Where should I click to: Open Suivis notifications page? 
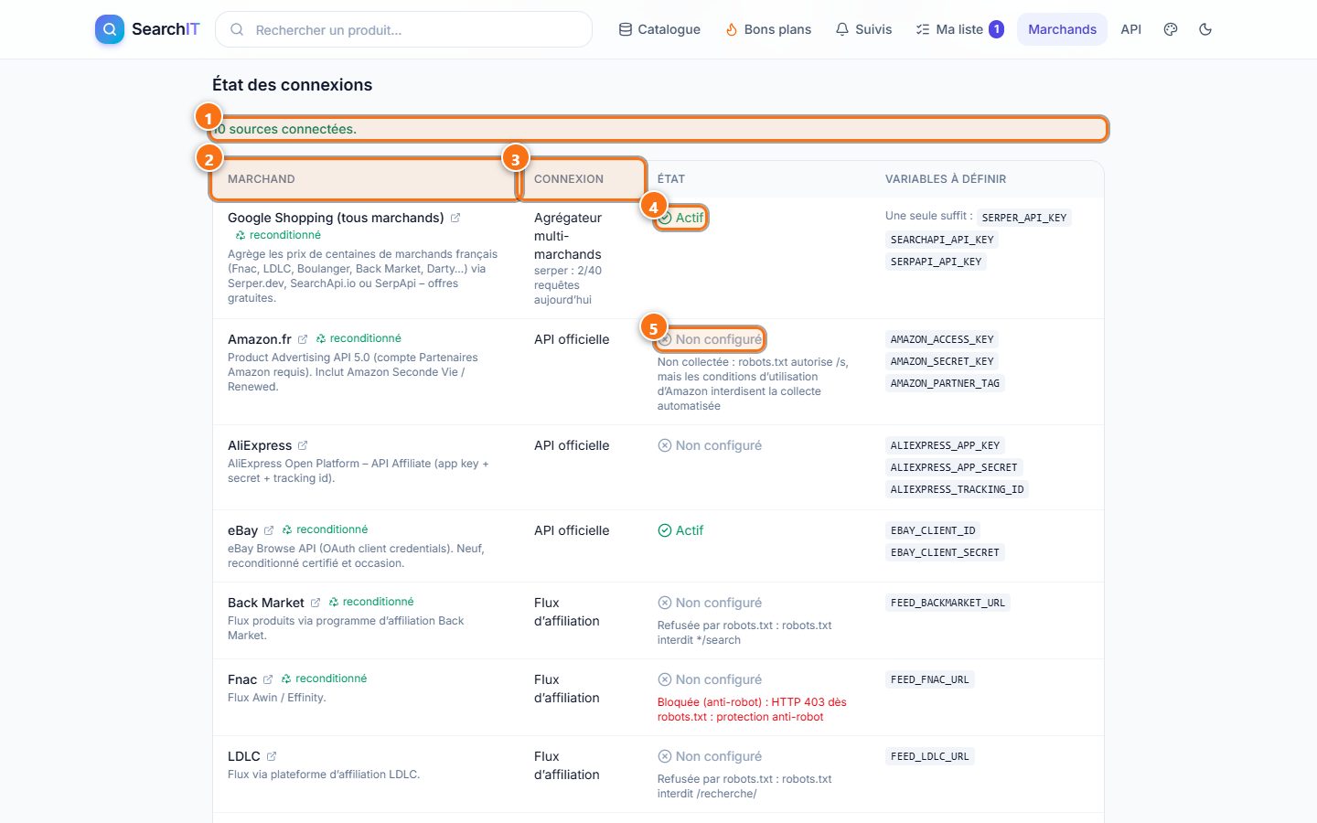pyautogui.click(x=863, y=29)
